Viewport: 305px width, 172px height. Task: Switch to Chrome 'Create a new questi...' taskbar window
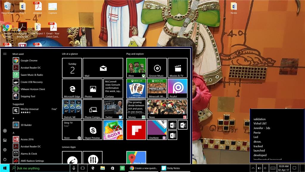144,168
